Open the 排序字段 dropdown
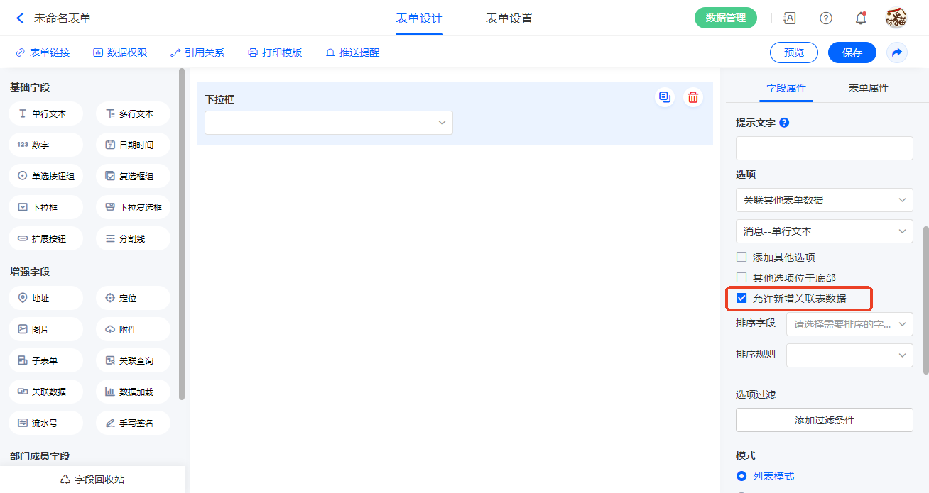 point(849,324)
